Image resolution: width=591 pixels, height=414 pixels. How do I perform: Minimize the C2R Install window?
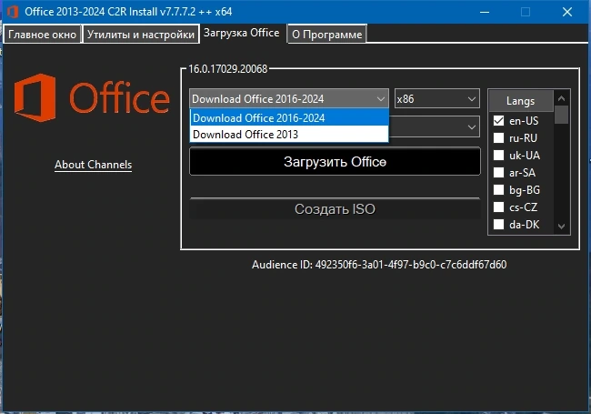tap(485, 12)
